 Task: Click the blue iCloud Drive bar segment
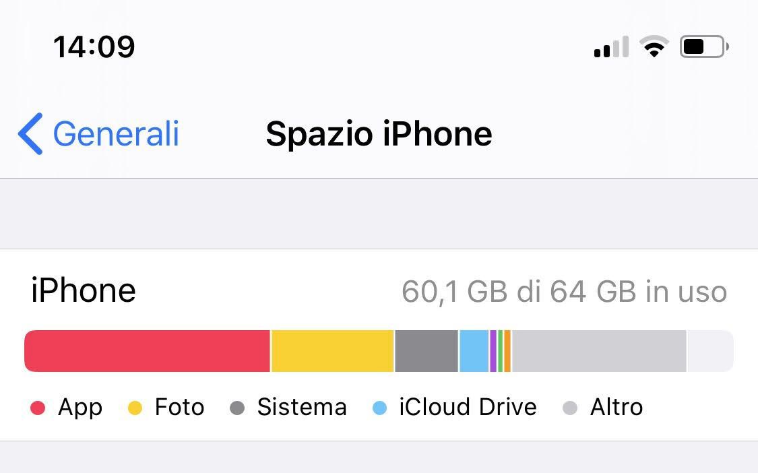click(x=474, y=351)
